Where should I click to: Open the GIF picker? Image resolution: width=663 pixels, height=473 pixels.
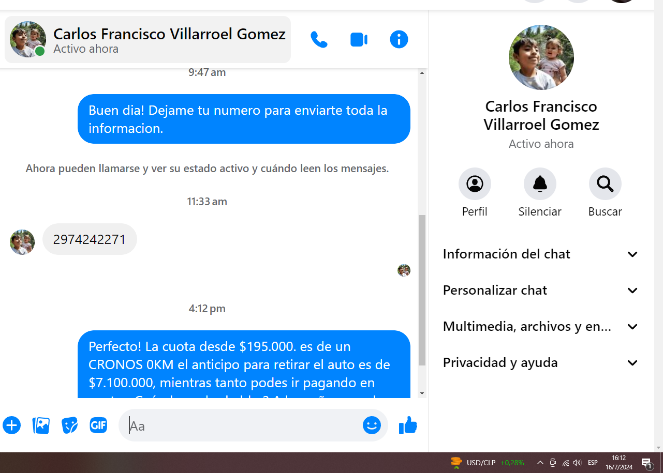tap(98, 425)
